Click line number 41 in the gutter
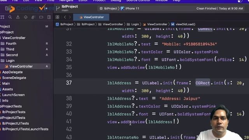The image size is (249, 140). 69,122
